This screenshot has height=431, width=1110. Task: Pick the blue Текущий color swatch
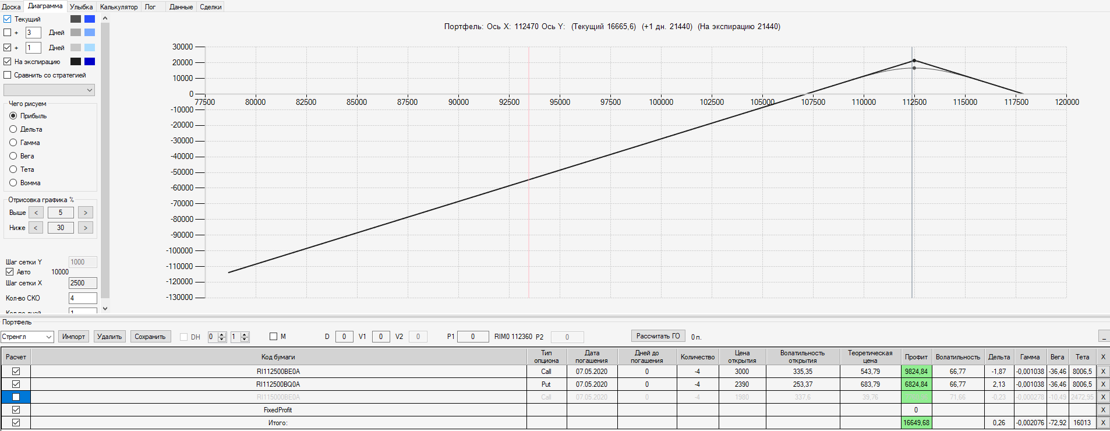(90, 19)
